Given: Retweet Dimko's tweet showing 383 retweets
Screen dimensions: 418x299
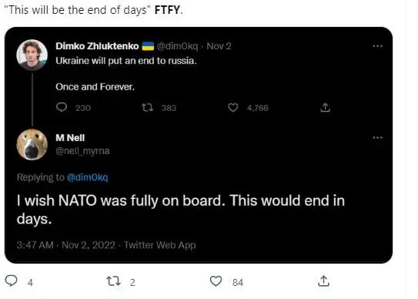Looking at the screenshot, I should (147, 108).
